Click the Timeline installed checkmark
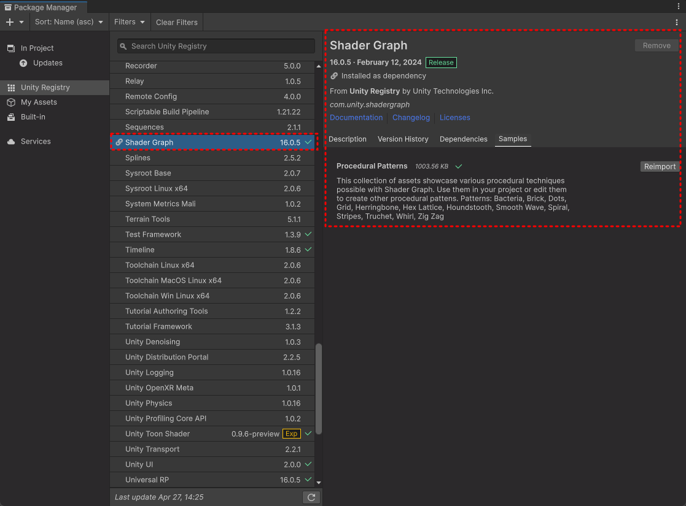 coord(308,250)
